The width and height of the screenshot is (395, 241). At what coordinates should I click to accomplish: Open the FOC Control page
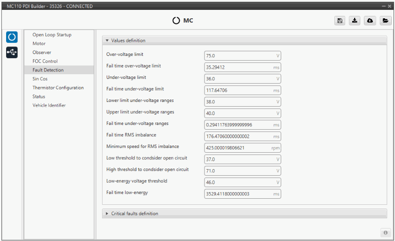45,61
